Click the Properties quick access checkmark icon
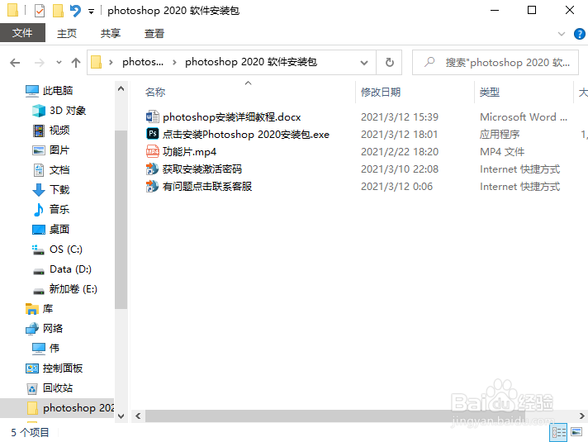This screenshot has width=588, height=442. [x=40, y=11]
